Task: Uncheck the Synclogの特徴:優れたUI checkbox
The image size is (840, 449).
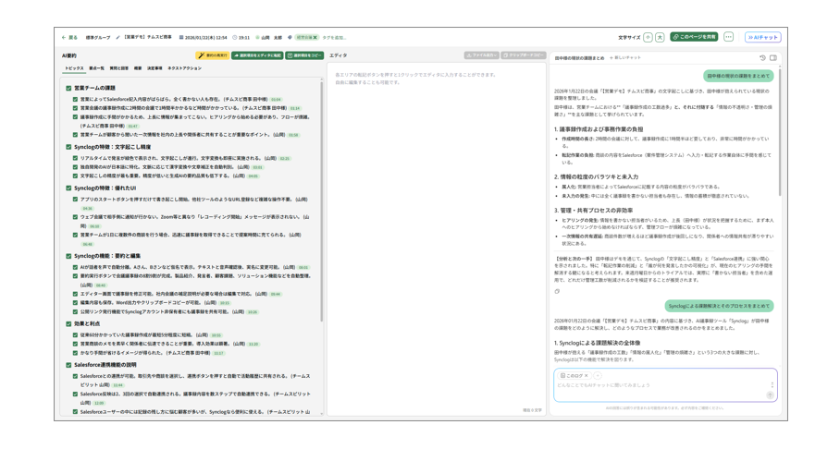Action: (68, 188)
